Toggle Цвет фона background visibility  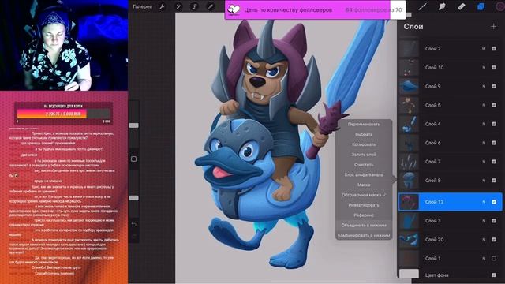(494, 275)
